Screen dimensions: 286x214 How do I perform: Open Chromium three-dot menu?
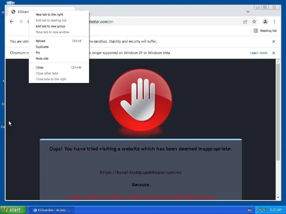[x=274, y=22]
